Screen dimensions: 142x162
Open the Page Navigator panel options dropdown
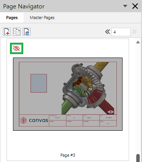click(x=125, y=6)
